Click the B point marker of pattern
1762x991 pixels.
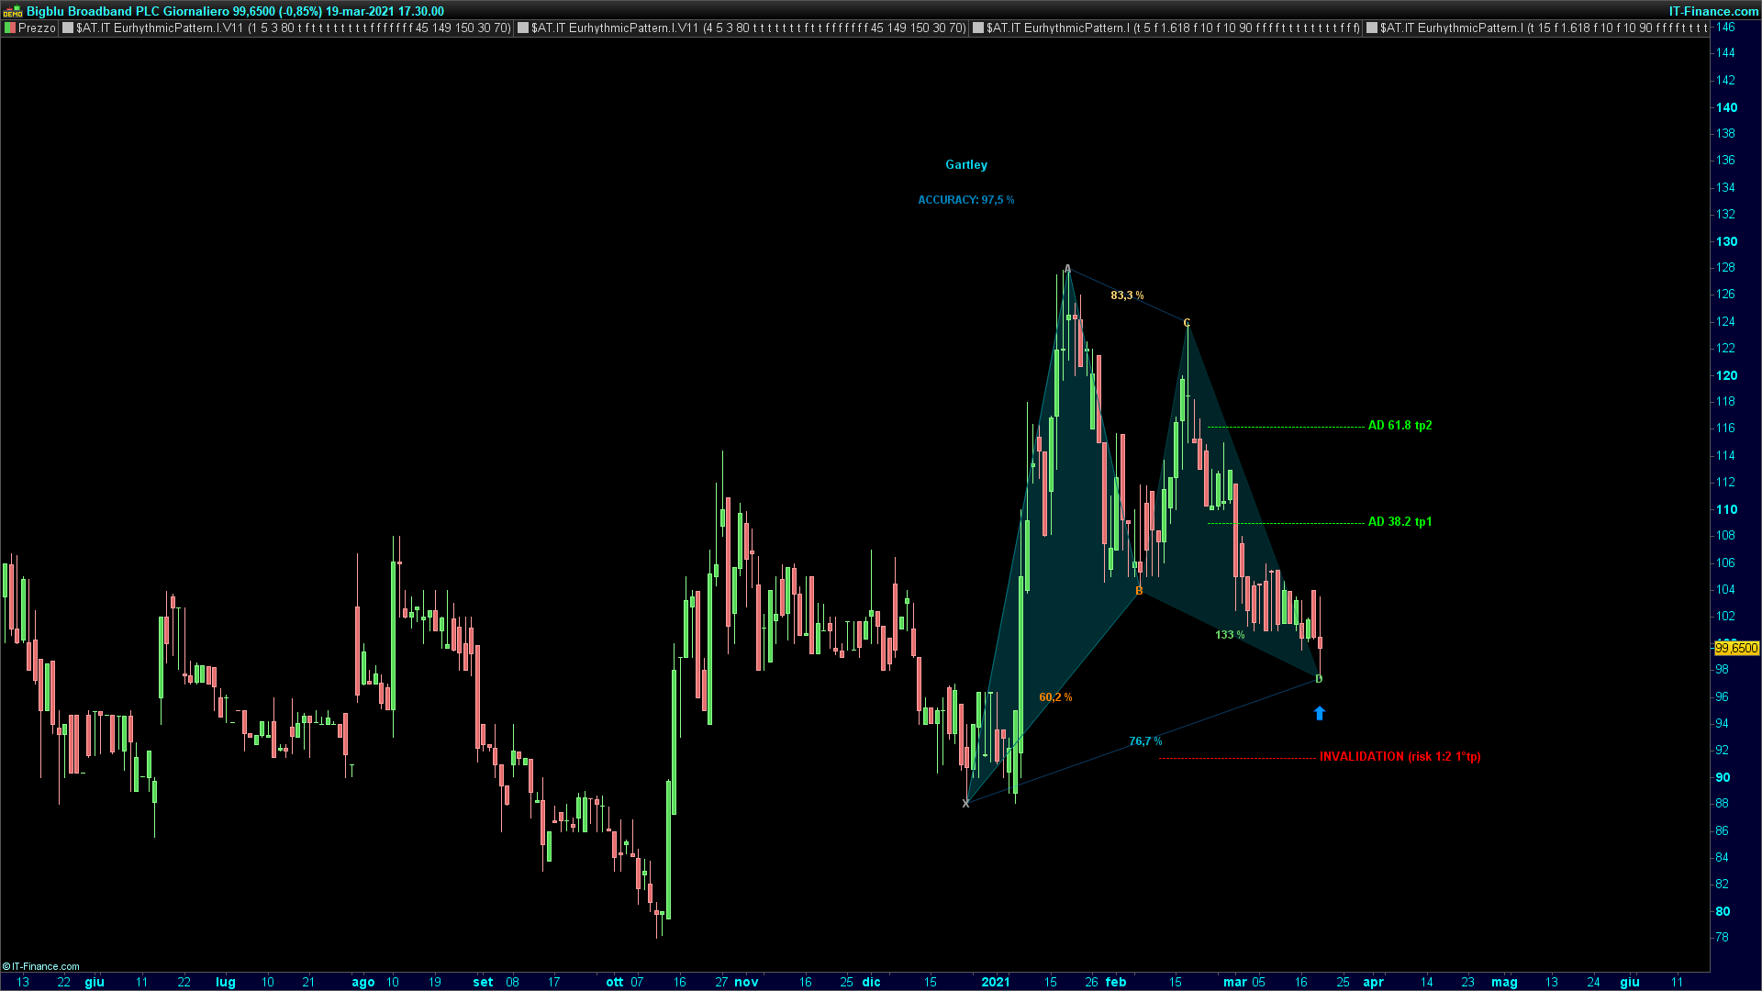[1139, 591]
